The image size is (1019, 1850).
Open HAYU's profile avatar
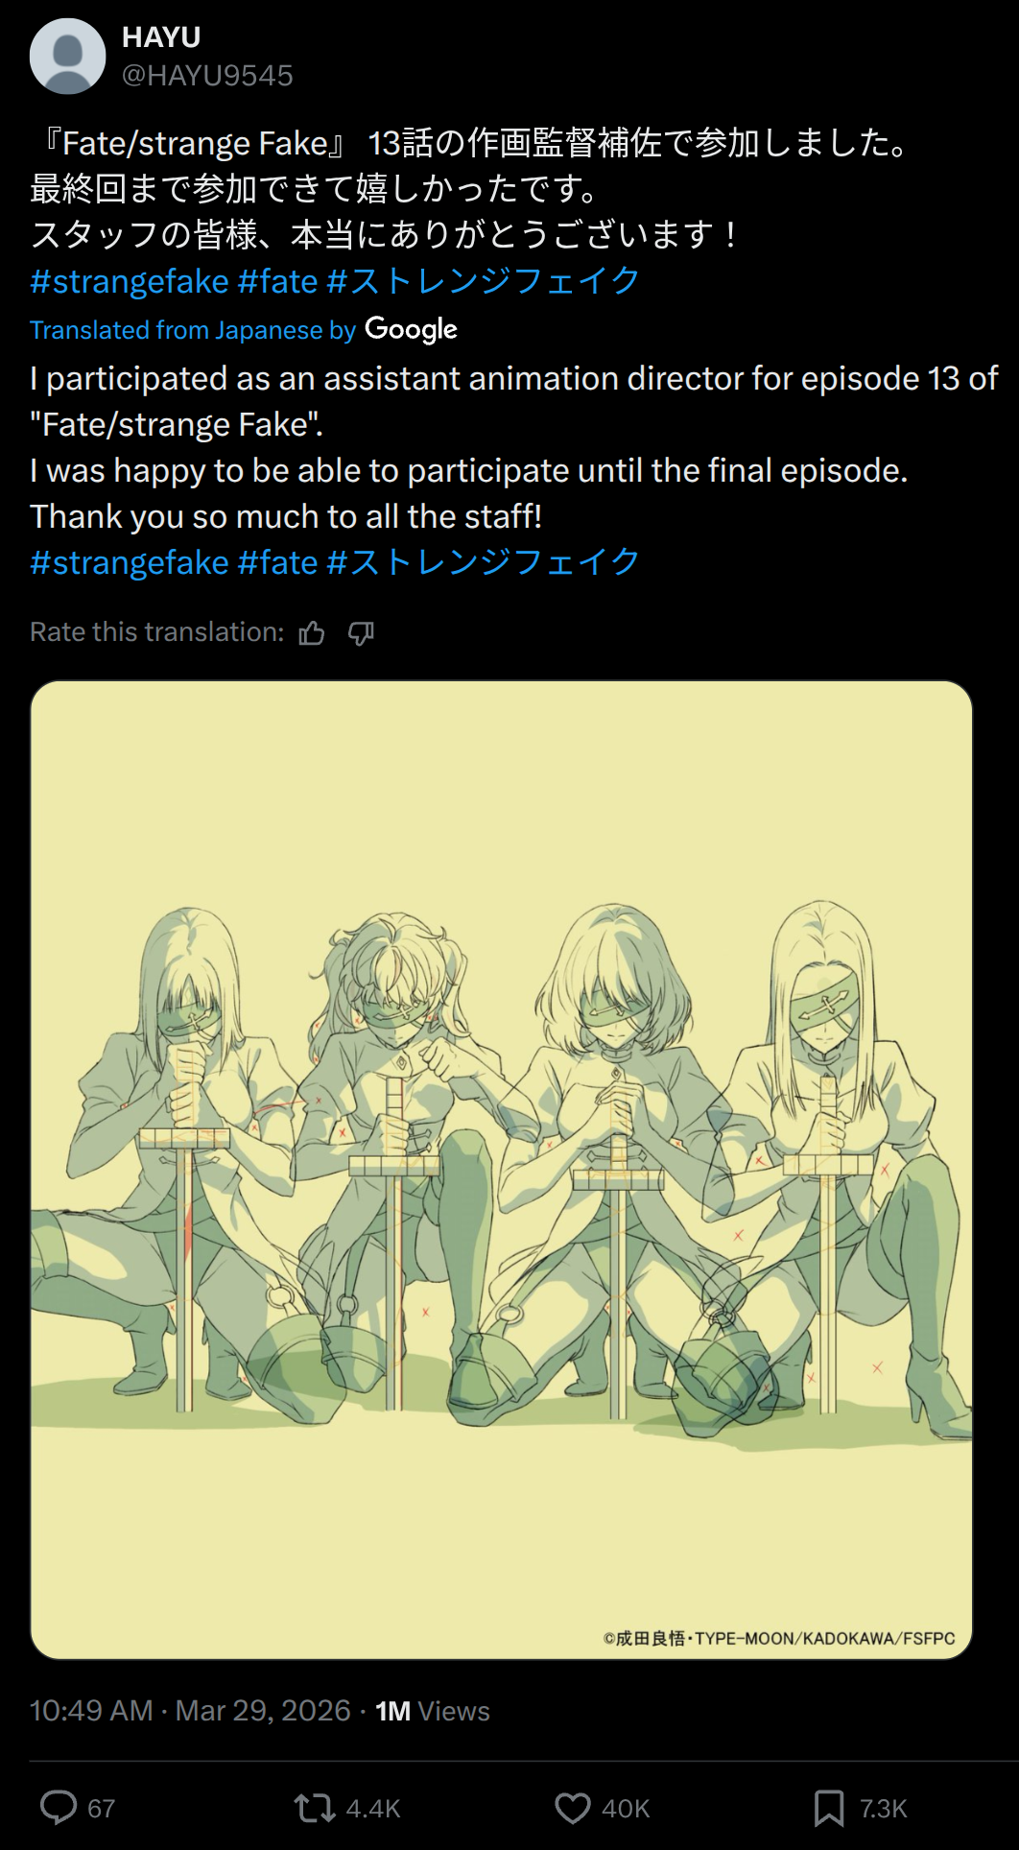67,56
